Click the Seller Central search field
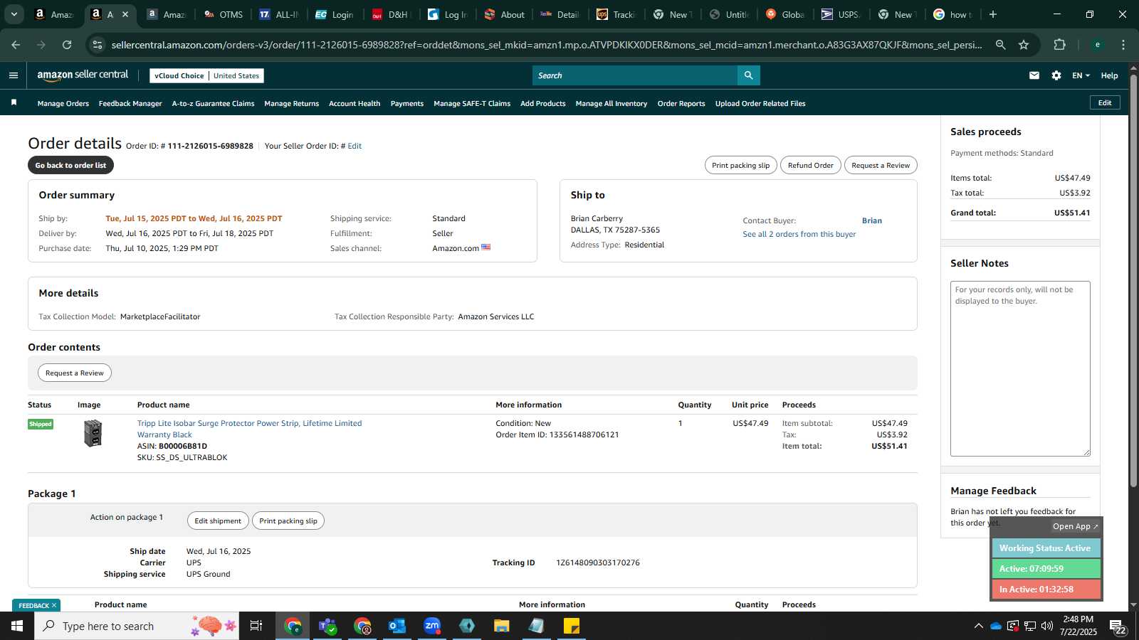The image size is (1139, 640). click(635, 75)
